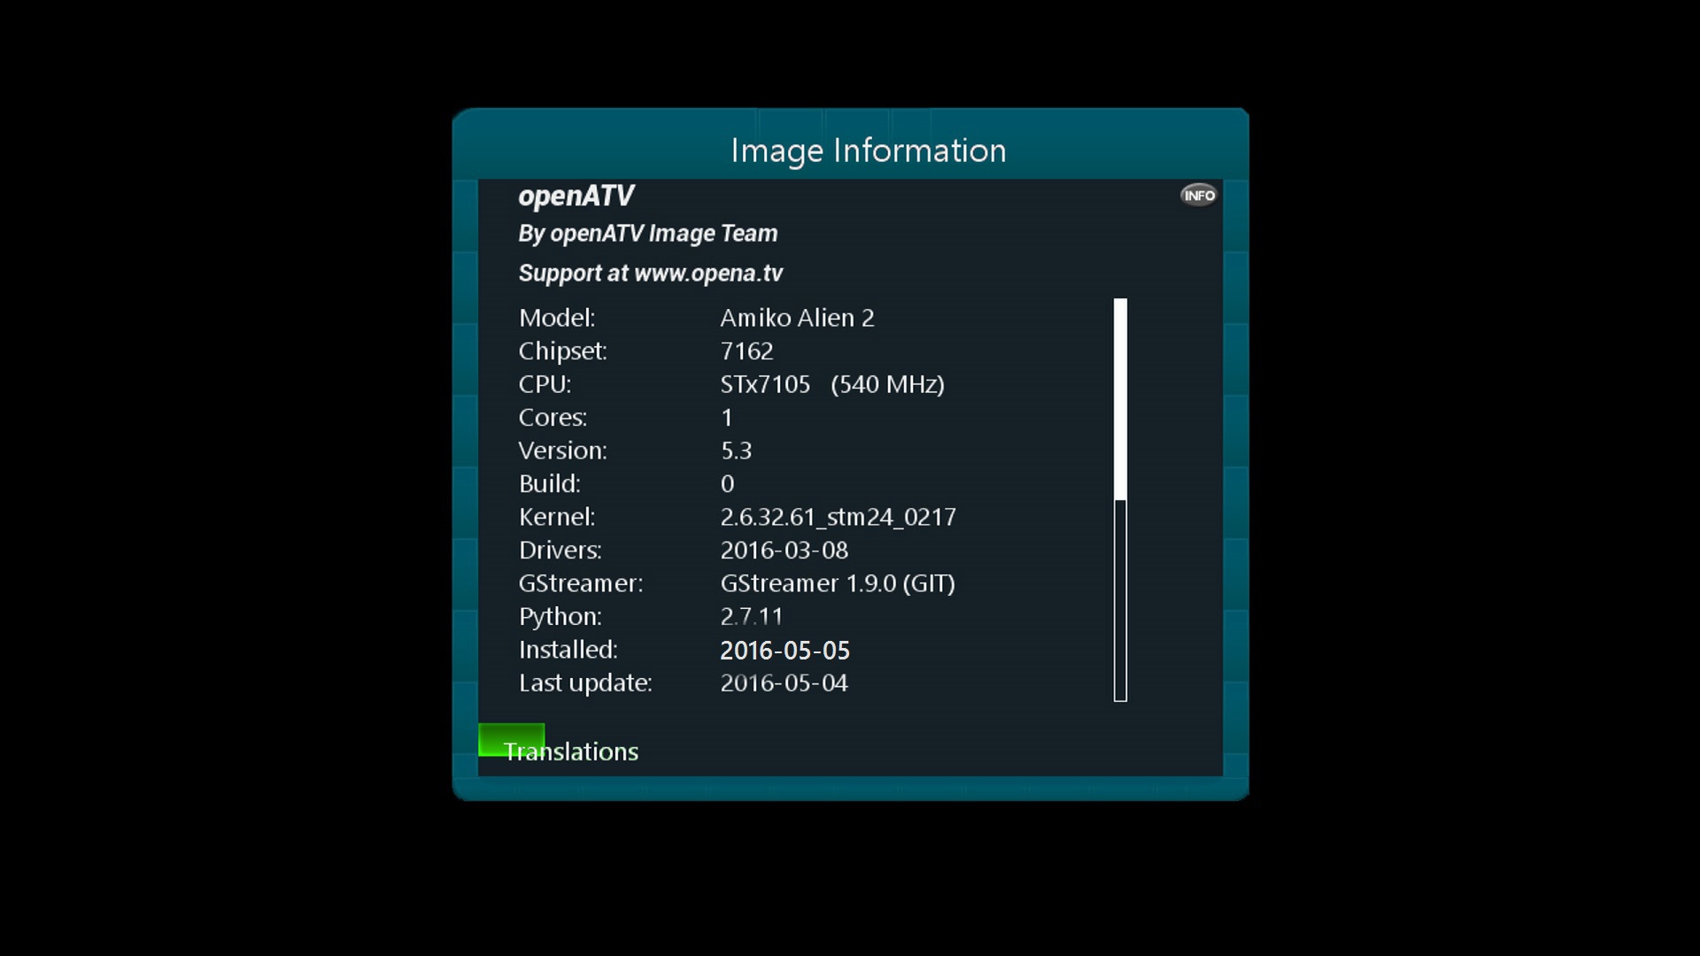
Task: Click the Chipset value 7162
Action: click(x=746, y=351)
